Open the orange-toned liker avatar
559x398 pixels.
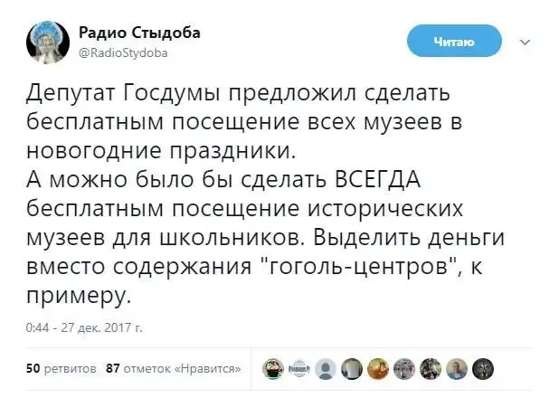(379, 368)
